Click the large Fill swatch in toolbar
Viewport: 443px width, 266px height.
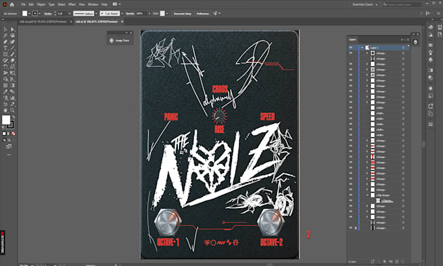6,120
